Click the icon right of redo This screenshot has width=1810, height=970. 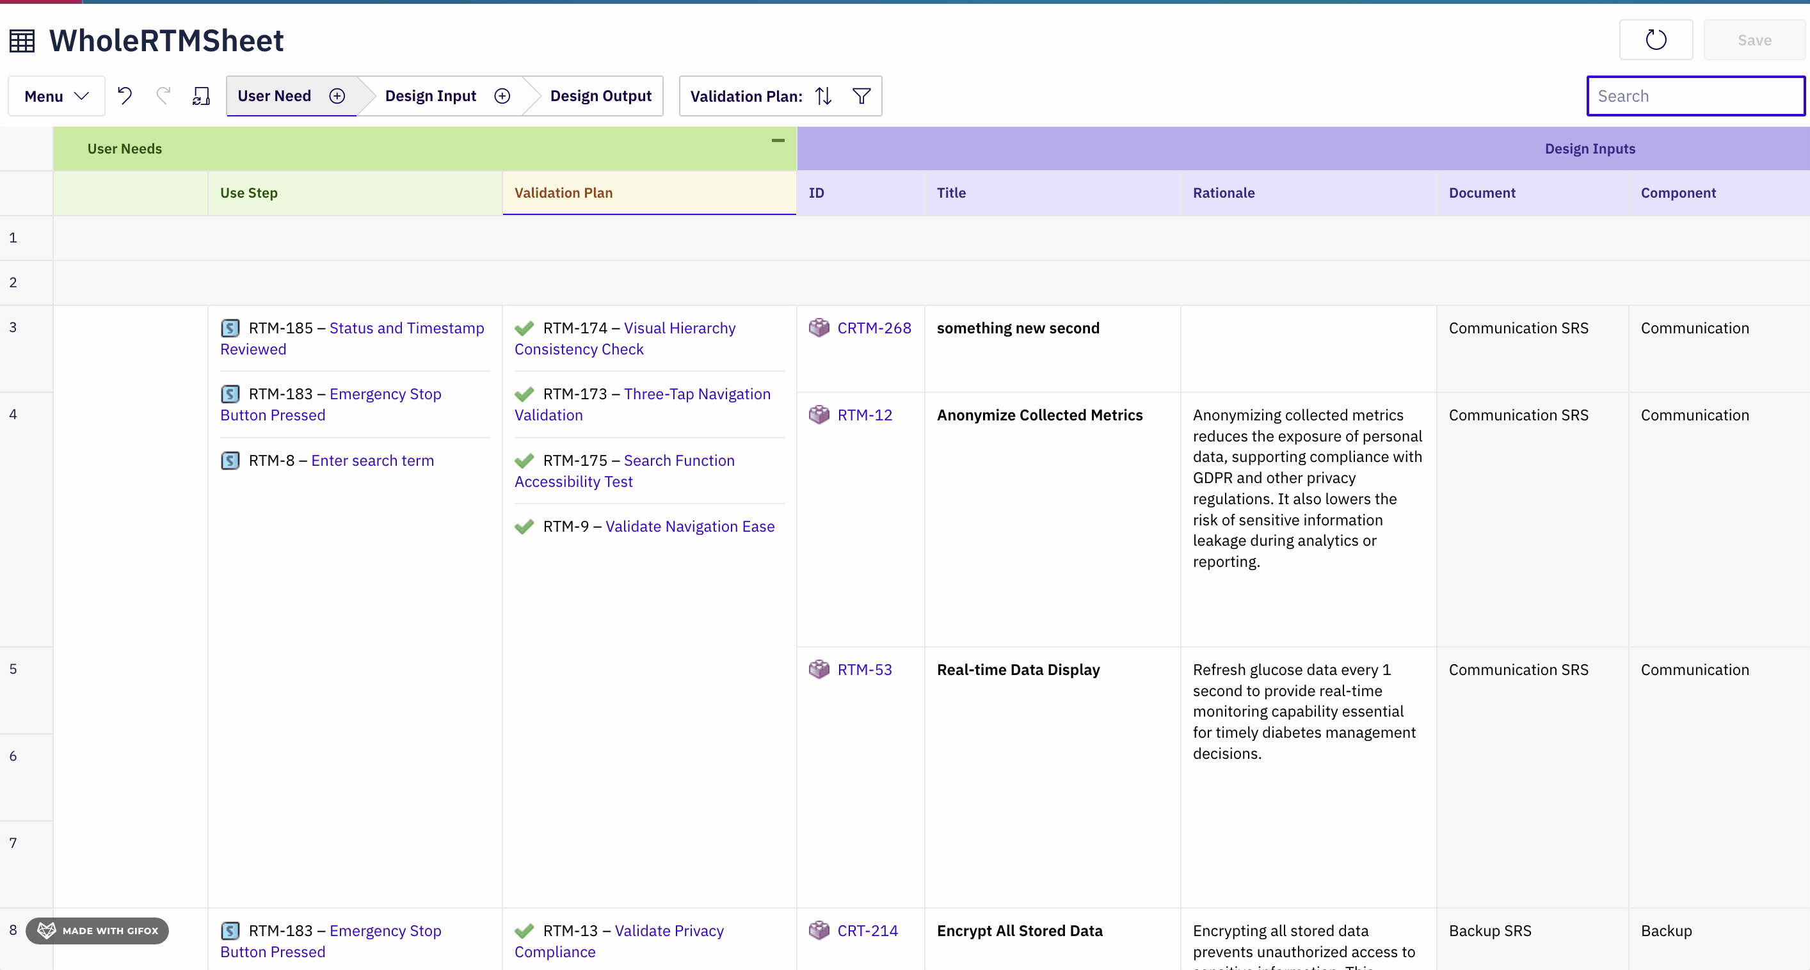click(x=202, y=95)
